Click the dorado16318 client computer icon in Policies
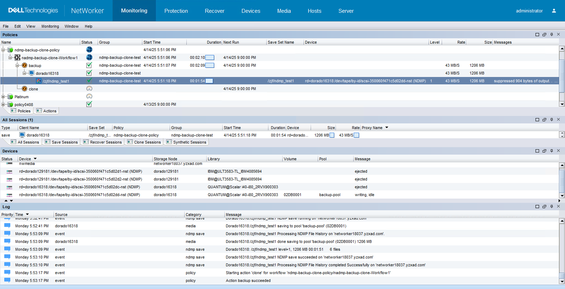Screen dimensions: 565x289 tap(32, 73)
